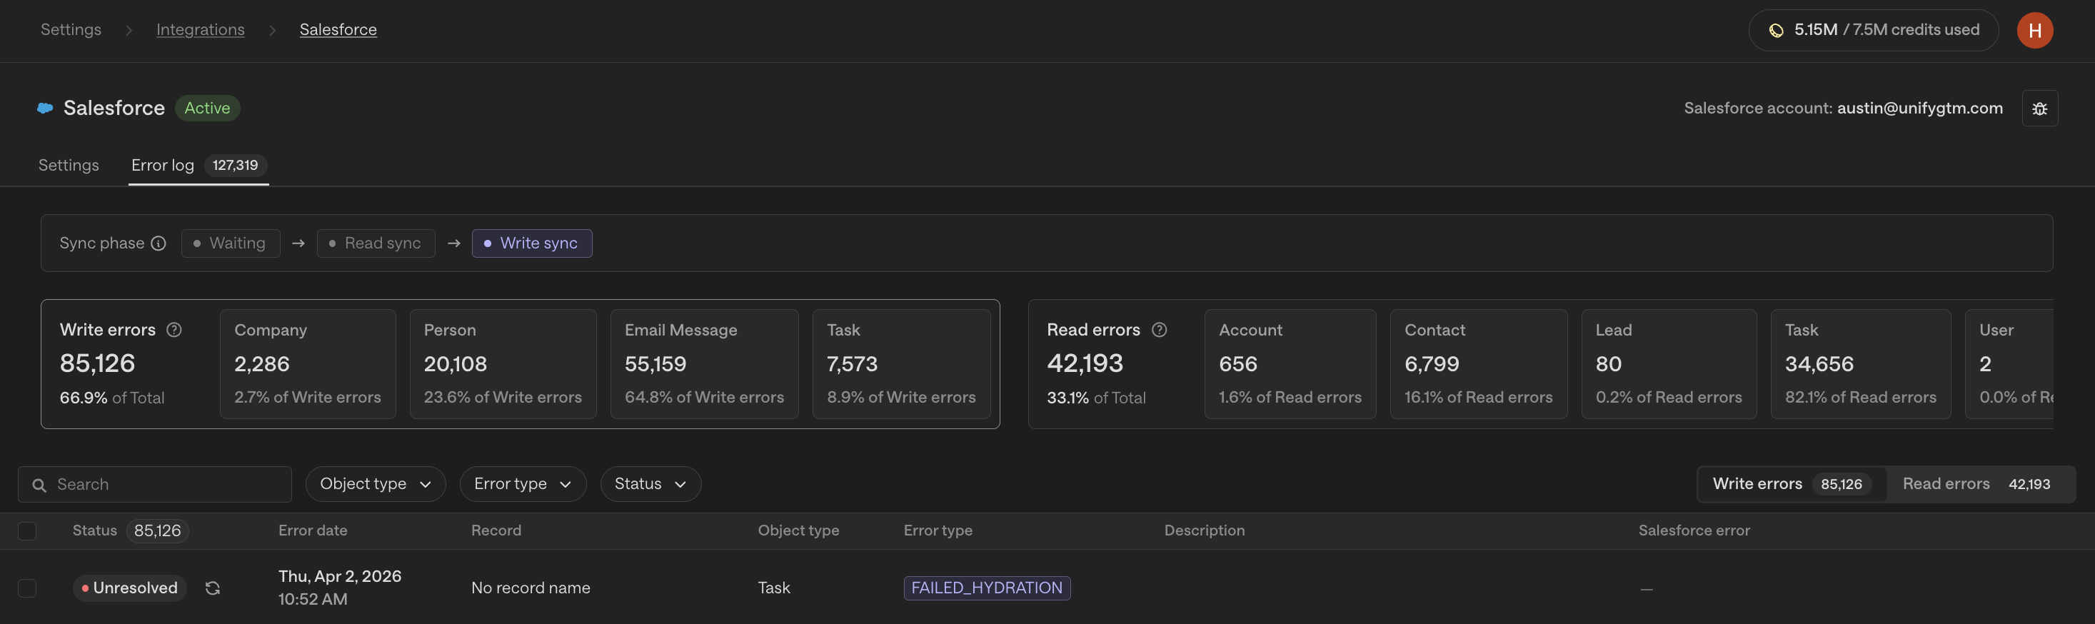Click the Write errors help icon

point(174,329)
